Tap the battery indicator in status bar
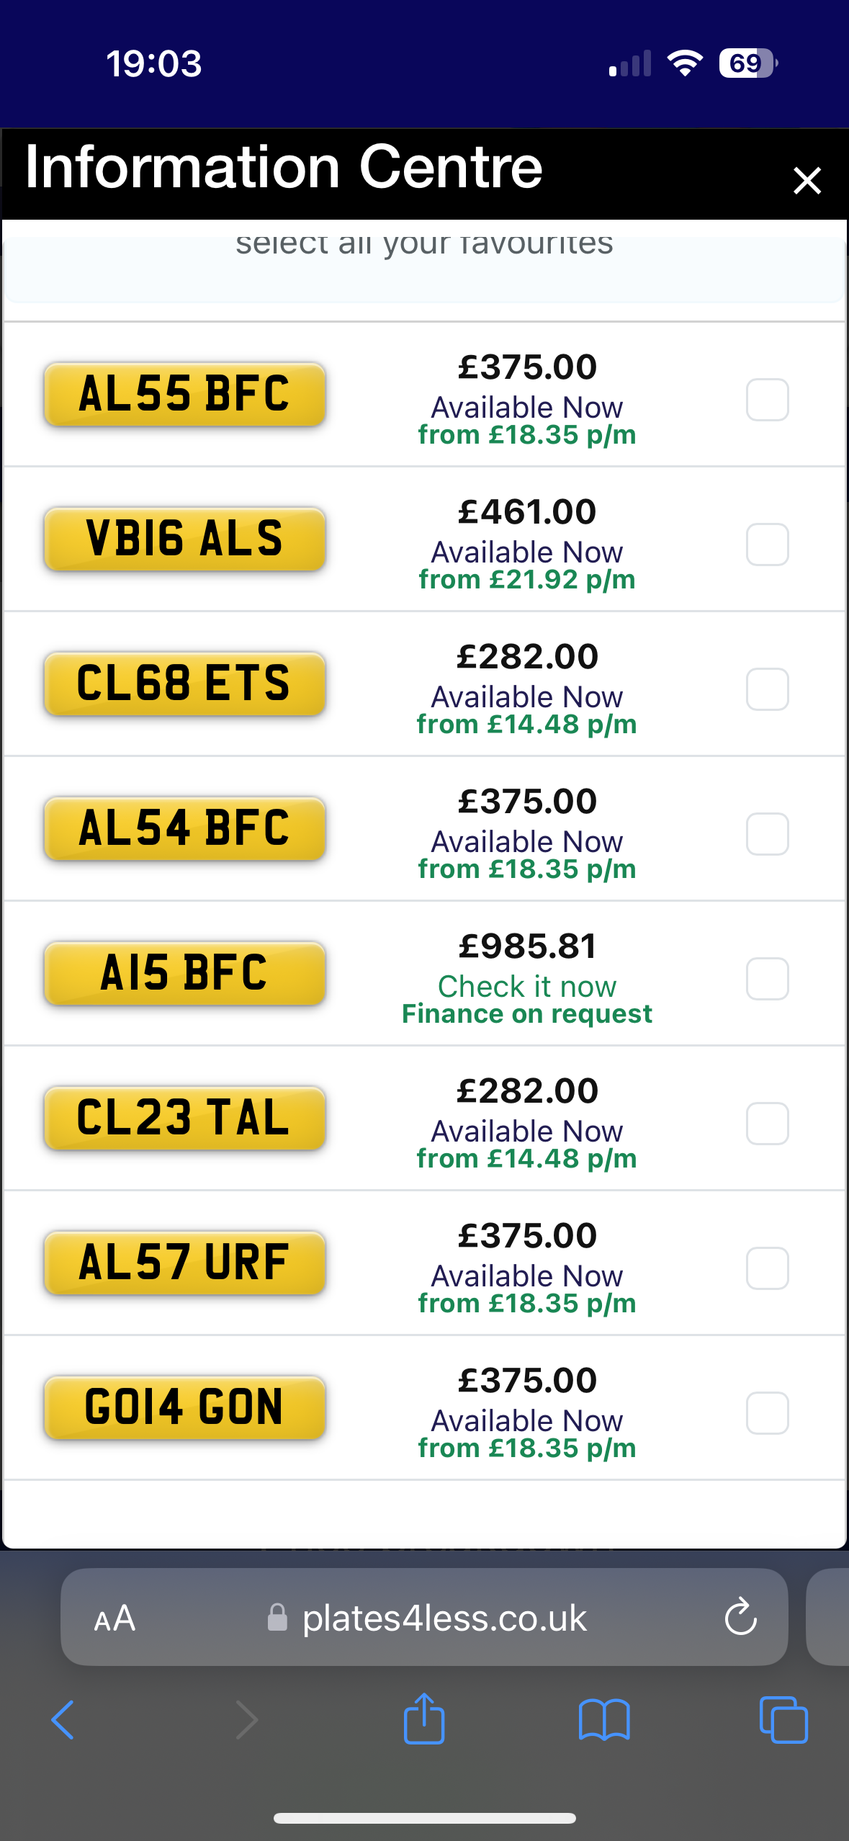The width and height of the screenshot is (849, 1841). [747, 63]
